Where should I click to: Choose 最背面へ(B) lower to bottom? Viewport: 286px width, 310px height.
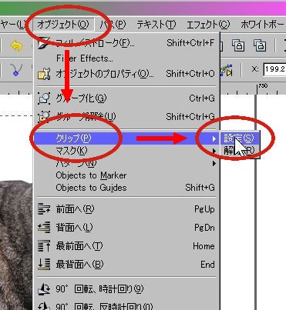[x=126, y=265]
